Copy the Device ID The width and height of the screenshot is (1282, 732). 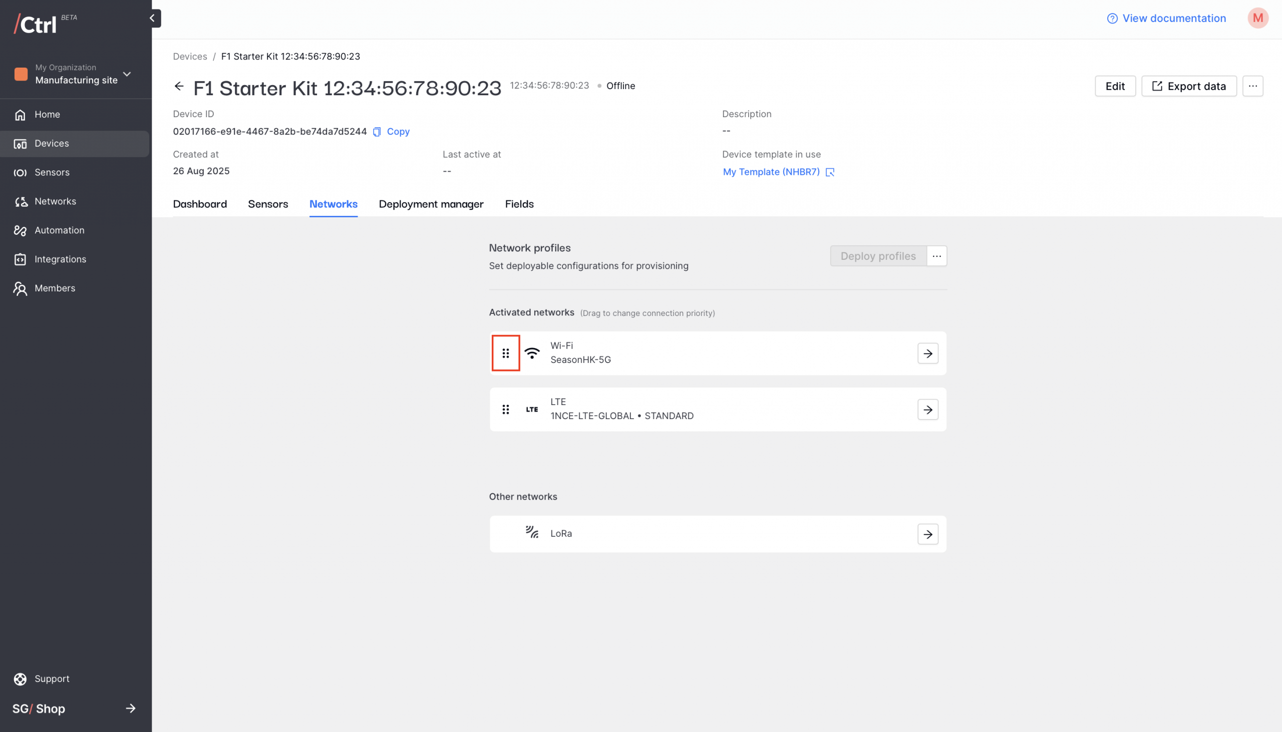[x=391, y=132]
